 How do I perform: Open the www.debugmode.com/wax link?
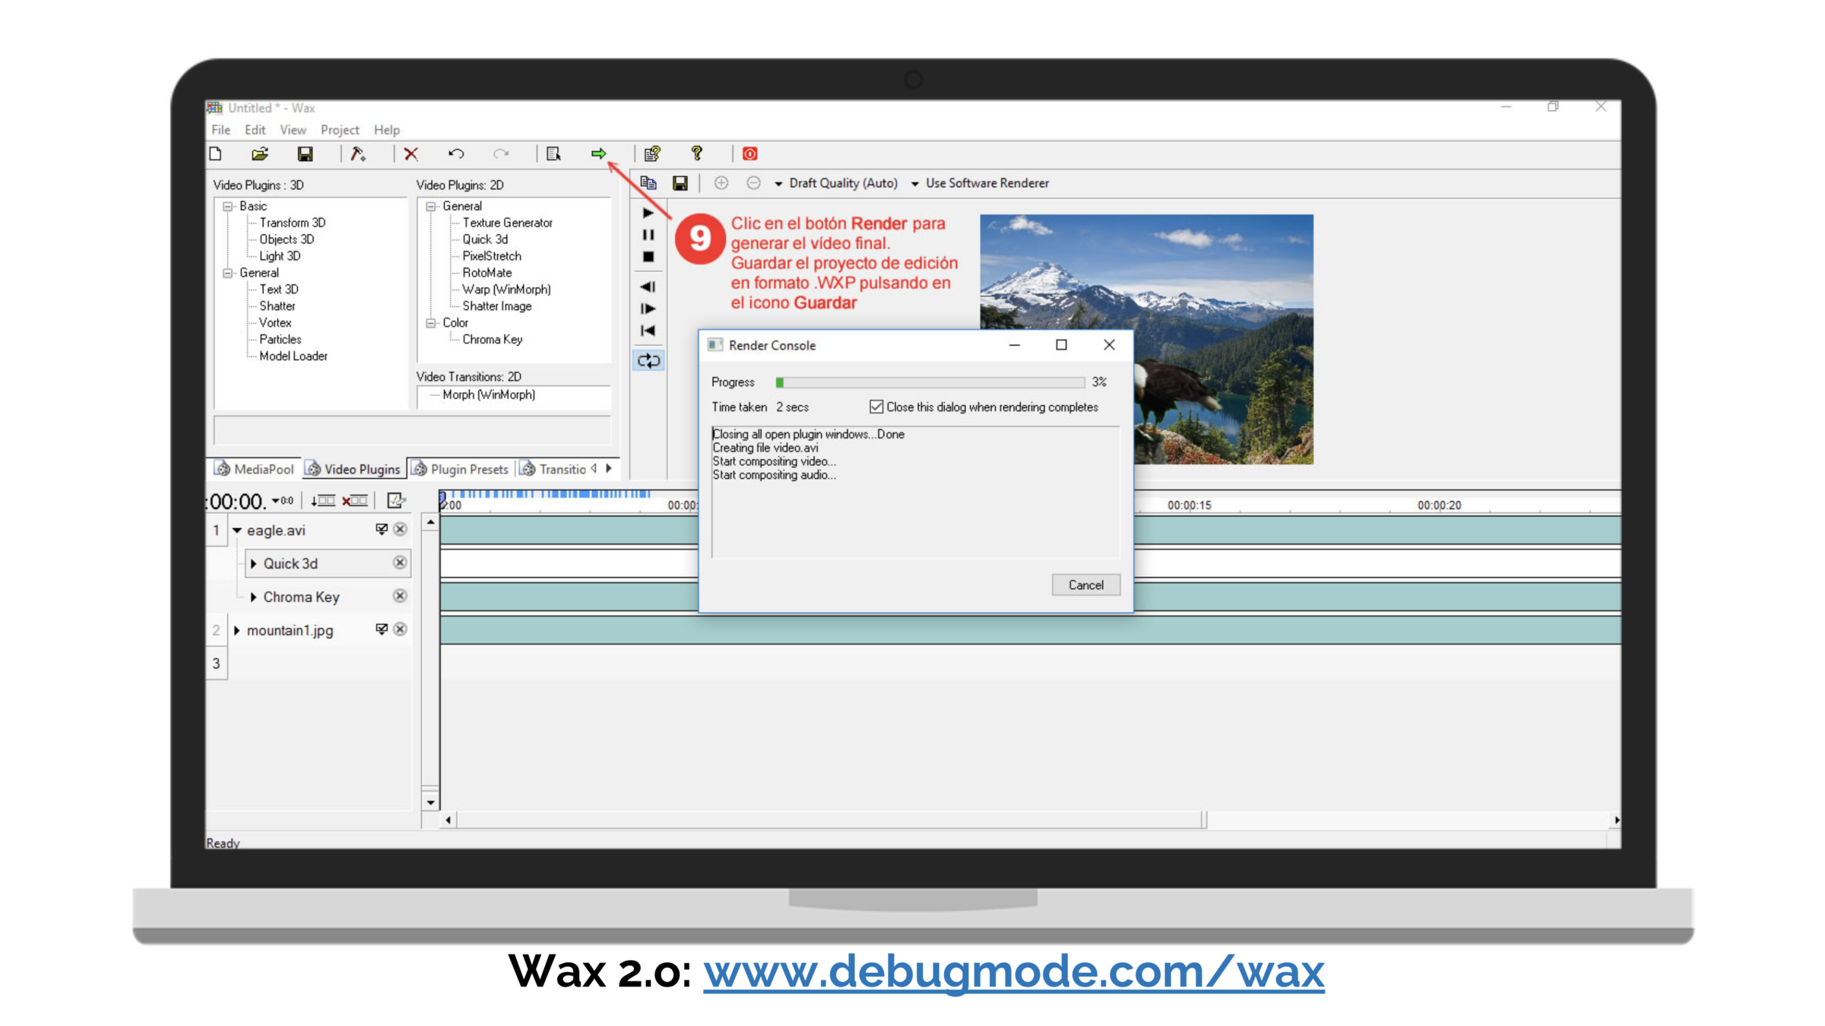pos(1013,972)
